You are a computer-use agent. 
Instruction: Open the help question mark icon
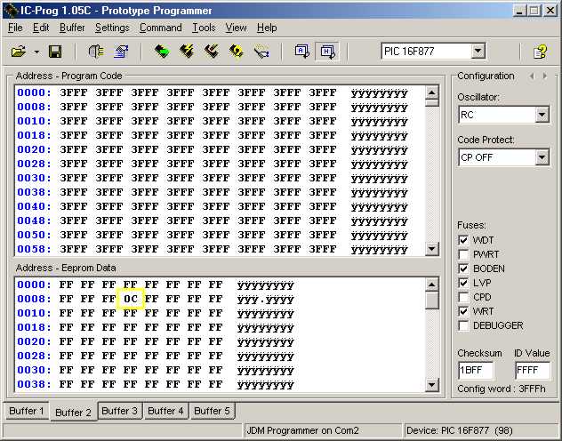[x=540, y=52]
